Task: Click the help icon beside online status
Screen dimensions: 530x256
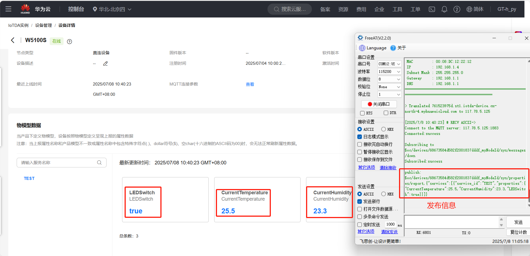Action: coord(70,42)
